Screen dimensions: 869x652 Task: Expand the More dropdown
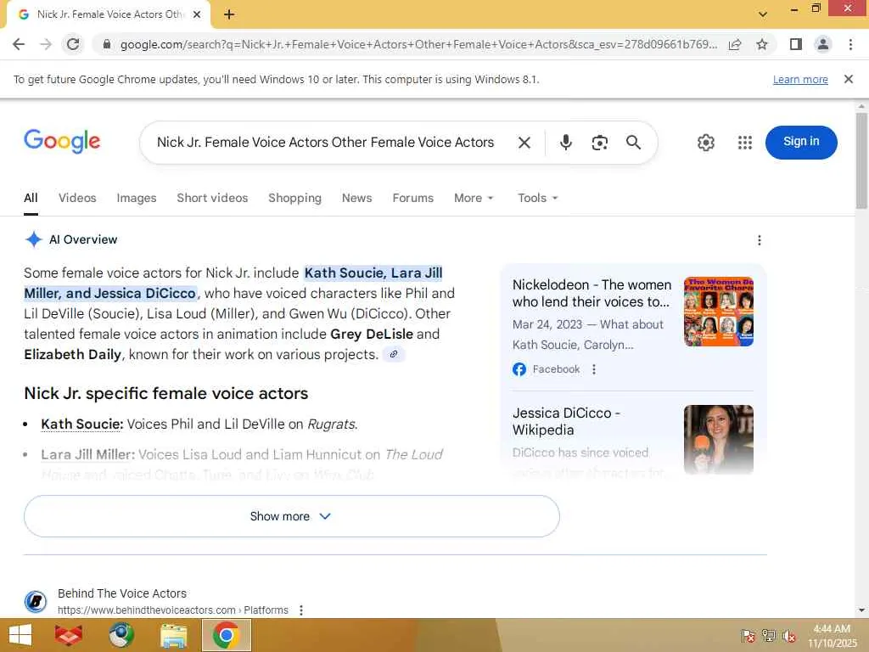coord(474,198)
